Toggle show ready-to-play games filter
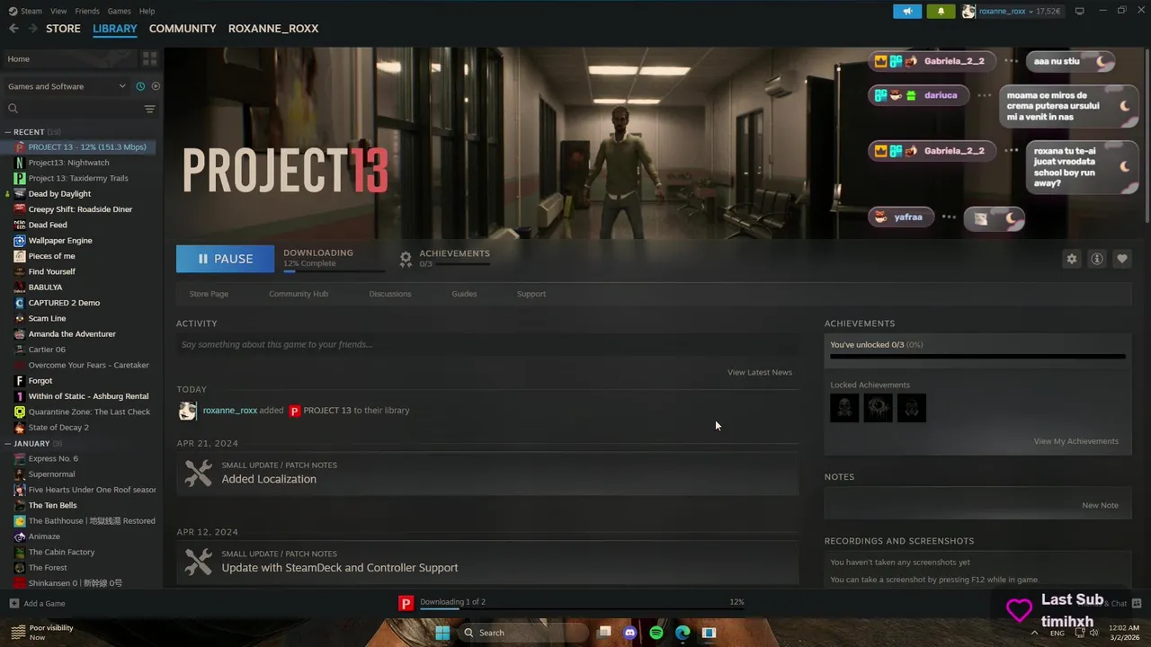This screenshot has width=1151, height=647. coord(156,86)
